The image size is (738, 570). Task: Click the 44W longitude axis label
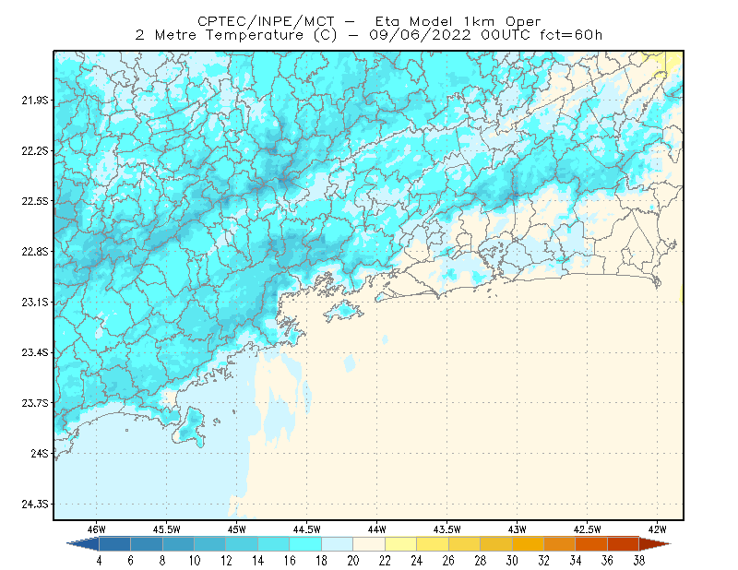click(x=376, y=529)
